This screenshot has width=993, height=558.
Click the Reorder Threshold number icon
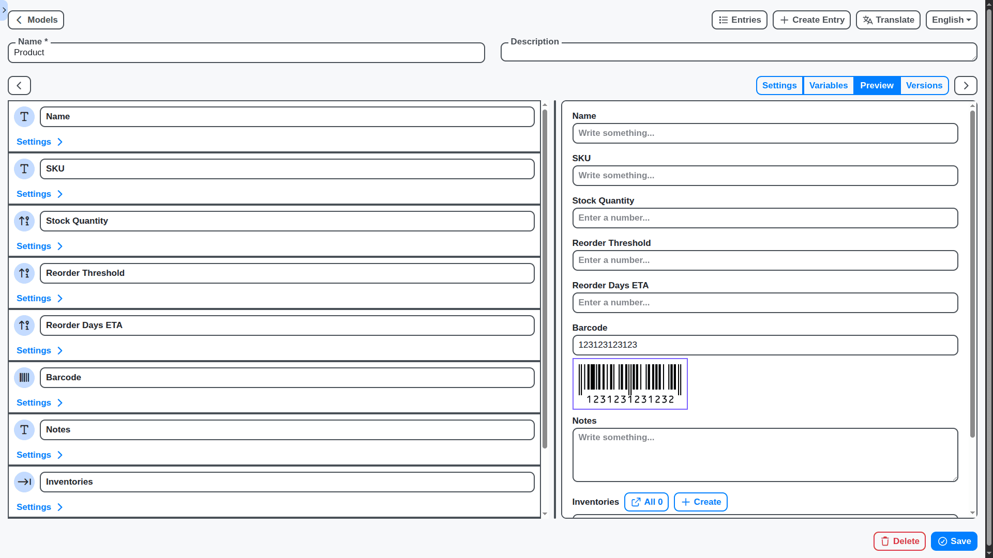24,273
